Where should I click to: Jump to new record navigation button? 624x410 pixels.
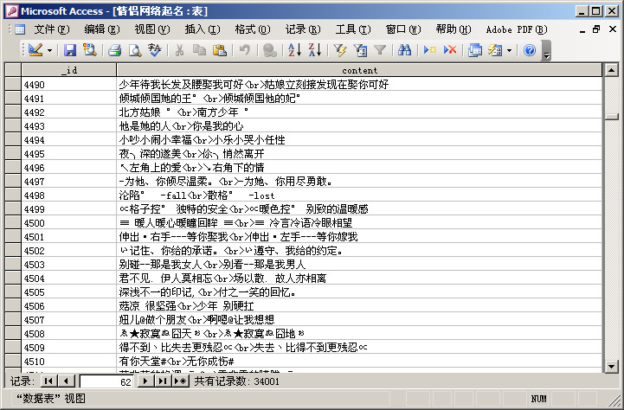click(x=180, y=381)
